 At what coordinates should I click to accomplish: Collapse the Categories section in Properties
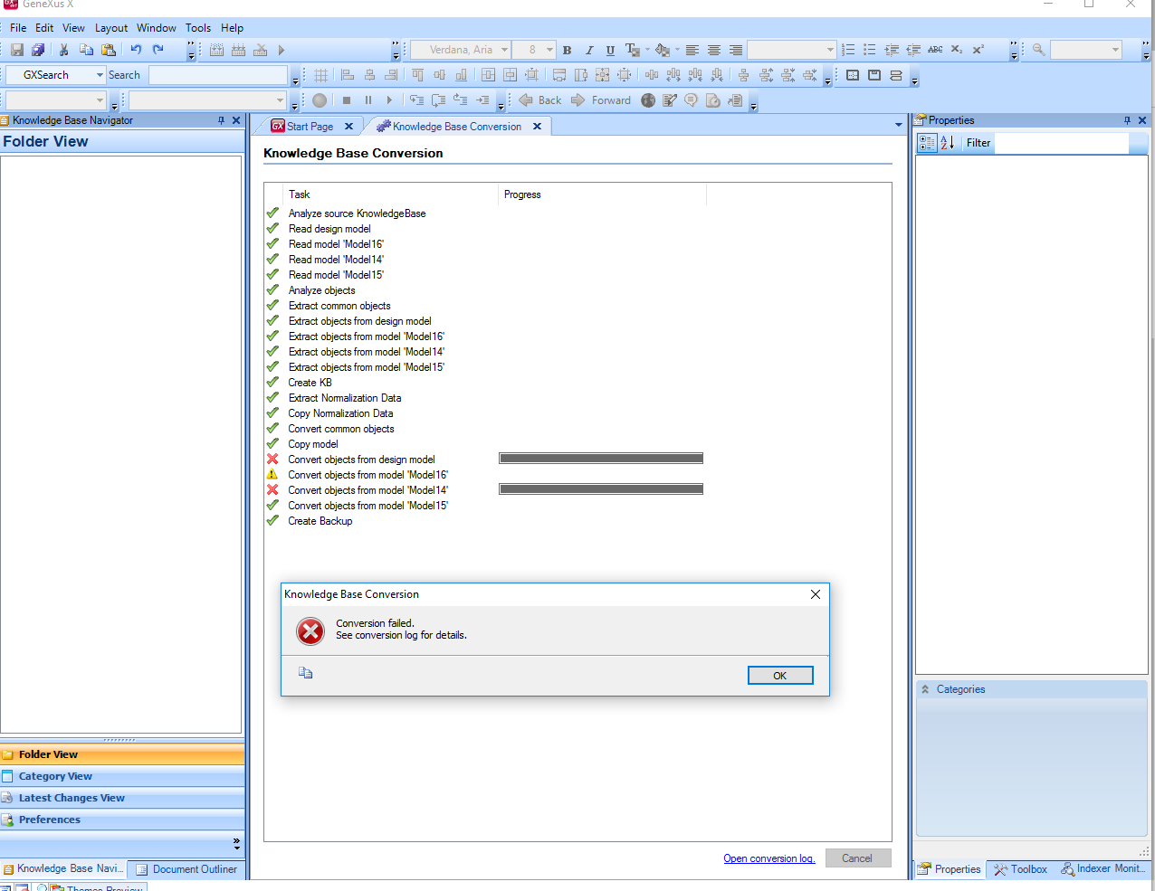pyautogui.click(x=925, y=689)
